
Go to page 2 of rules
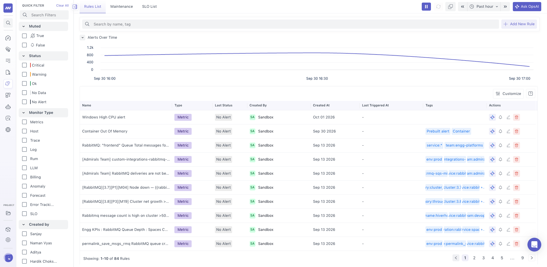(x=474, y=258)
